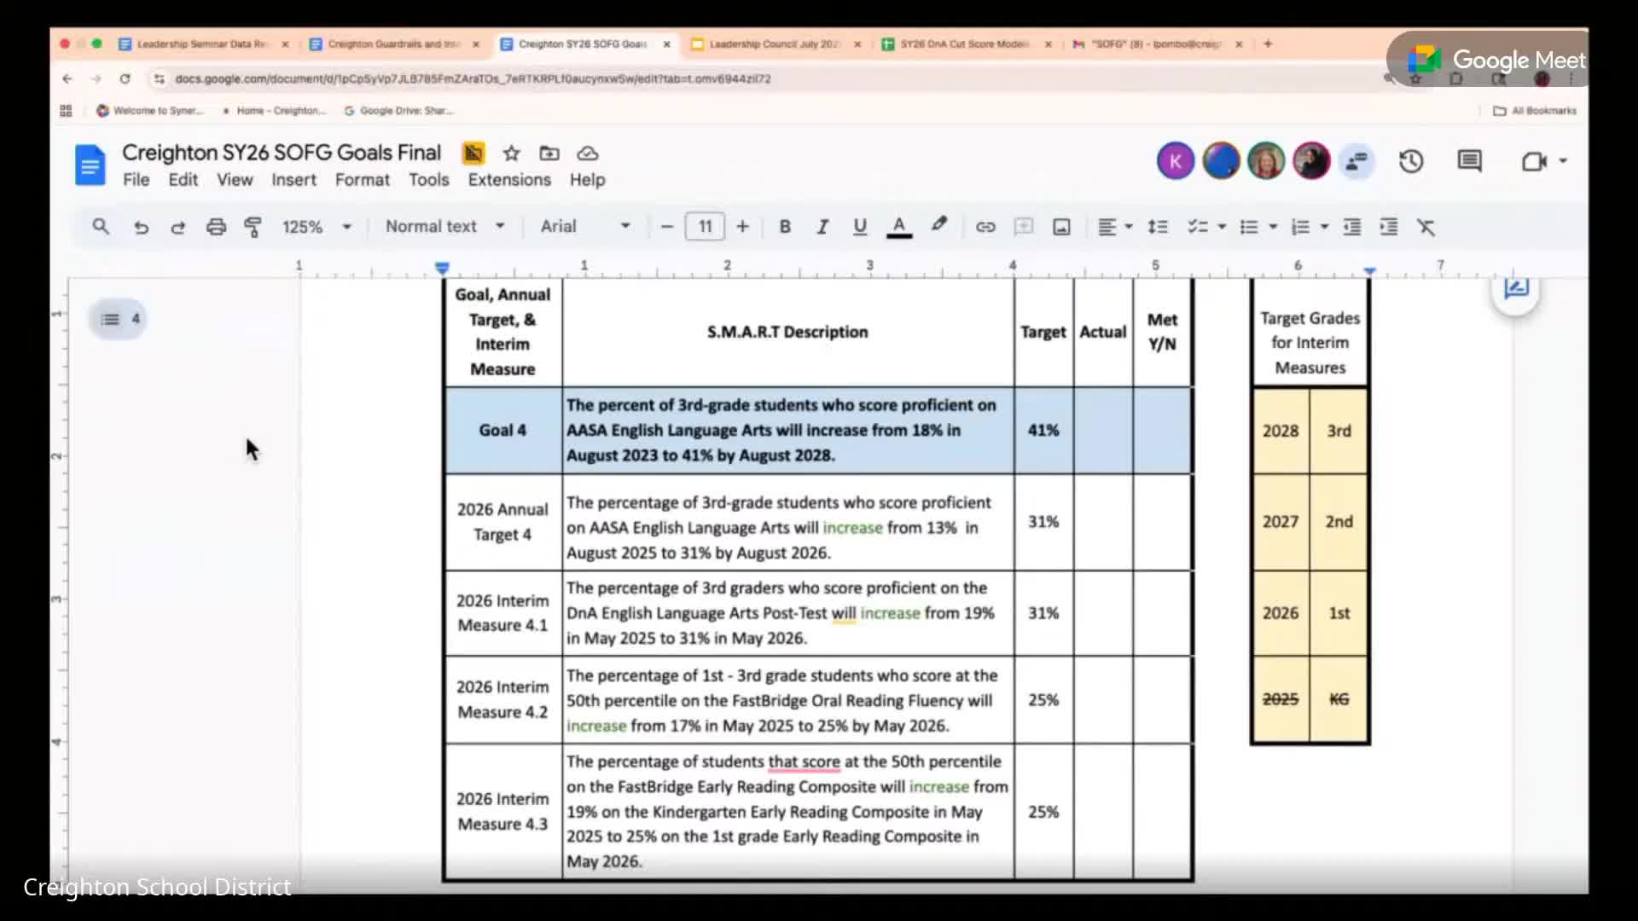Click the Meet camera call button
Image resolution: width=1638 pixels, height=921 pixels.
coord(1534,161)
